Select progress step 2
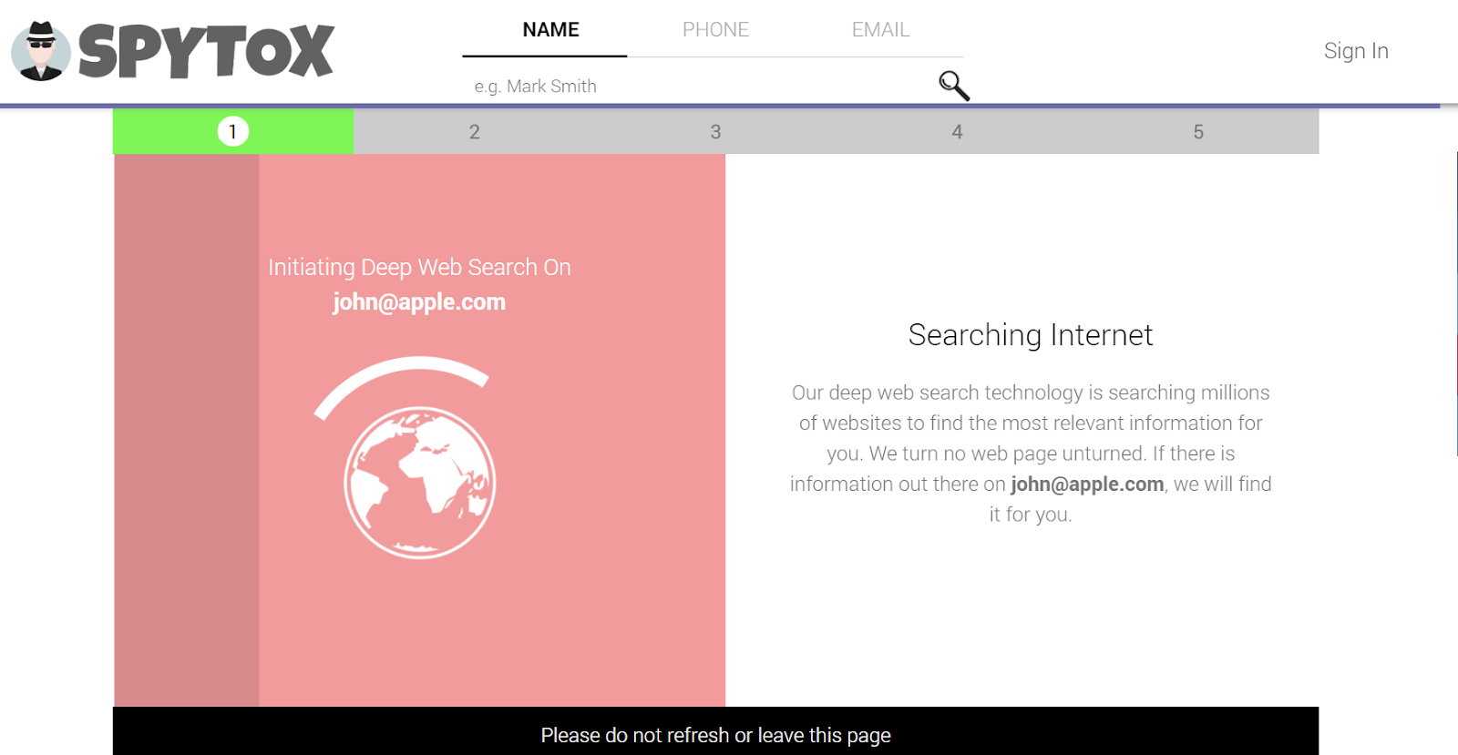This screenshot has height=755, width=1458. coord(475,132)
